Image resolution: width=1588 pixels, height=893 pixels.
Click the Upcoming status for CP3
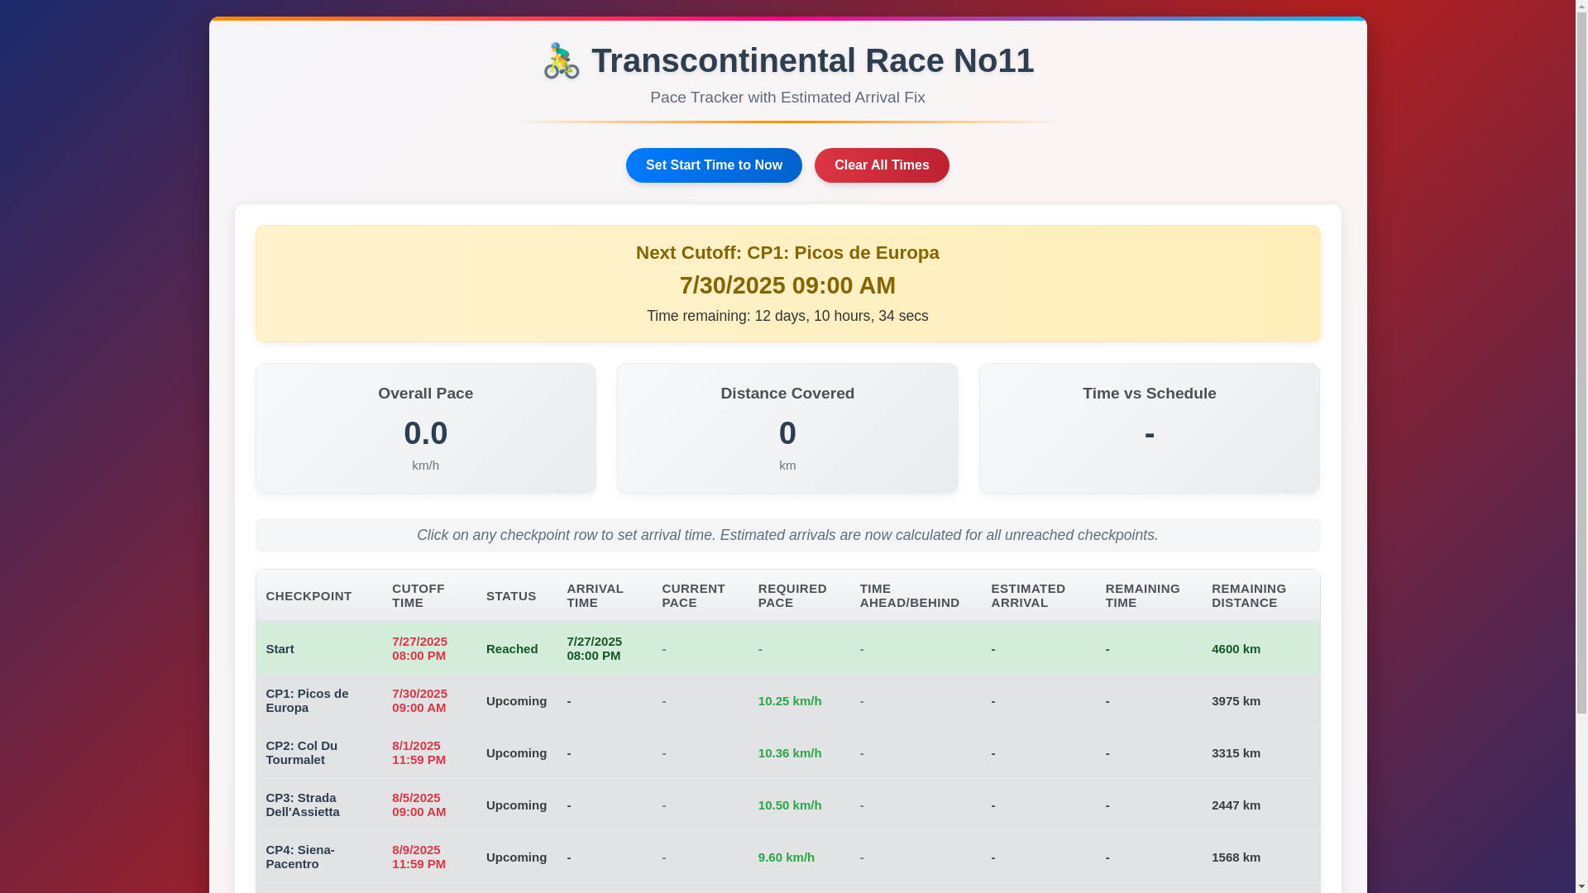(516, 805)
